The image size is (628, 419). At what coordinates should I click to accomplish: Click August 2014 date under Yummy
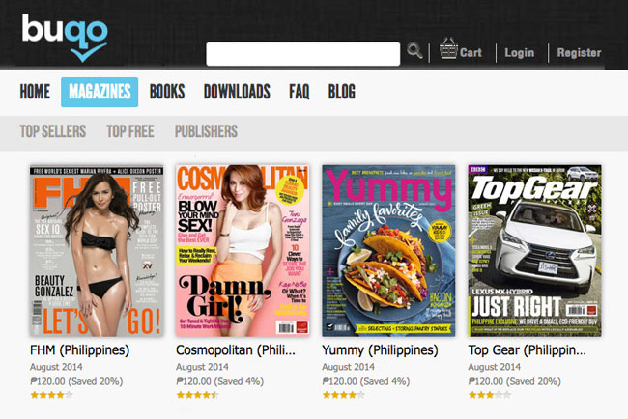[349, 367]
